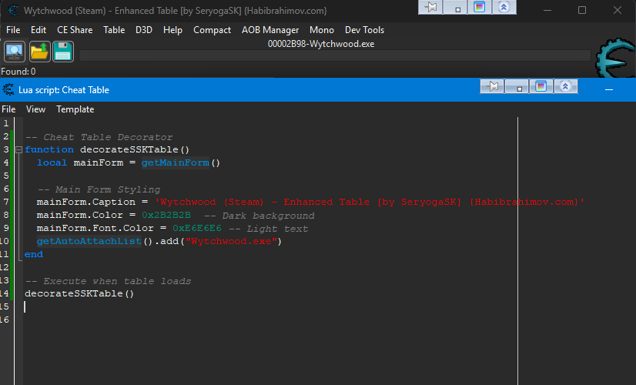
Task: Click the colorful palette icon in main title bar
Action: click(480, 7)
